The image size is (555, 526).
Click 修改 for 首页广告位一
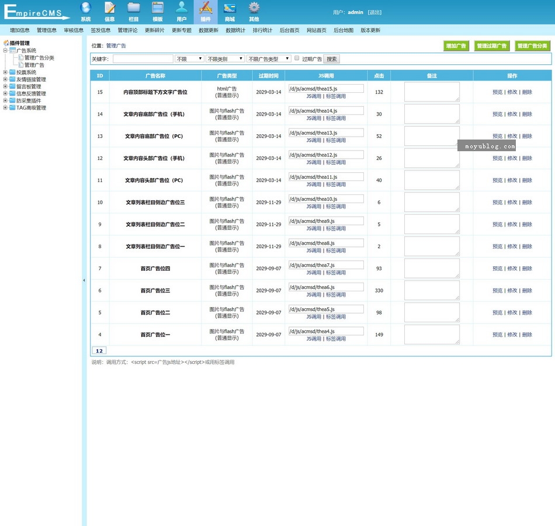coord(512,335)
